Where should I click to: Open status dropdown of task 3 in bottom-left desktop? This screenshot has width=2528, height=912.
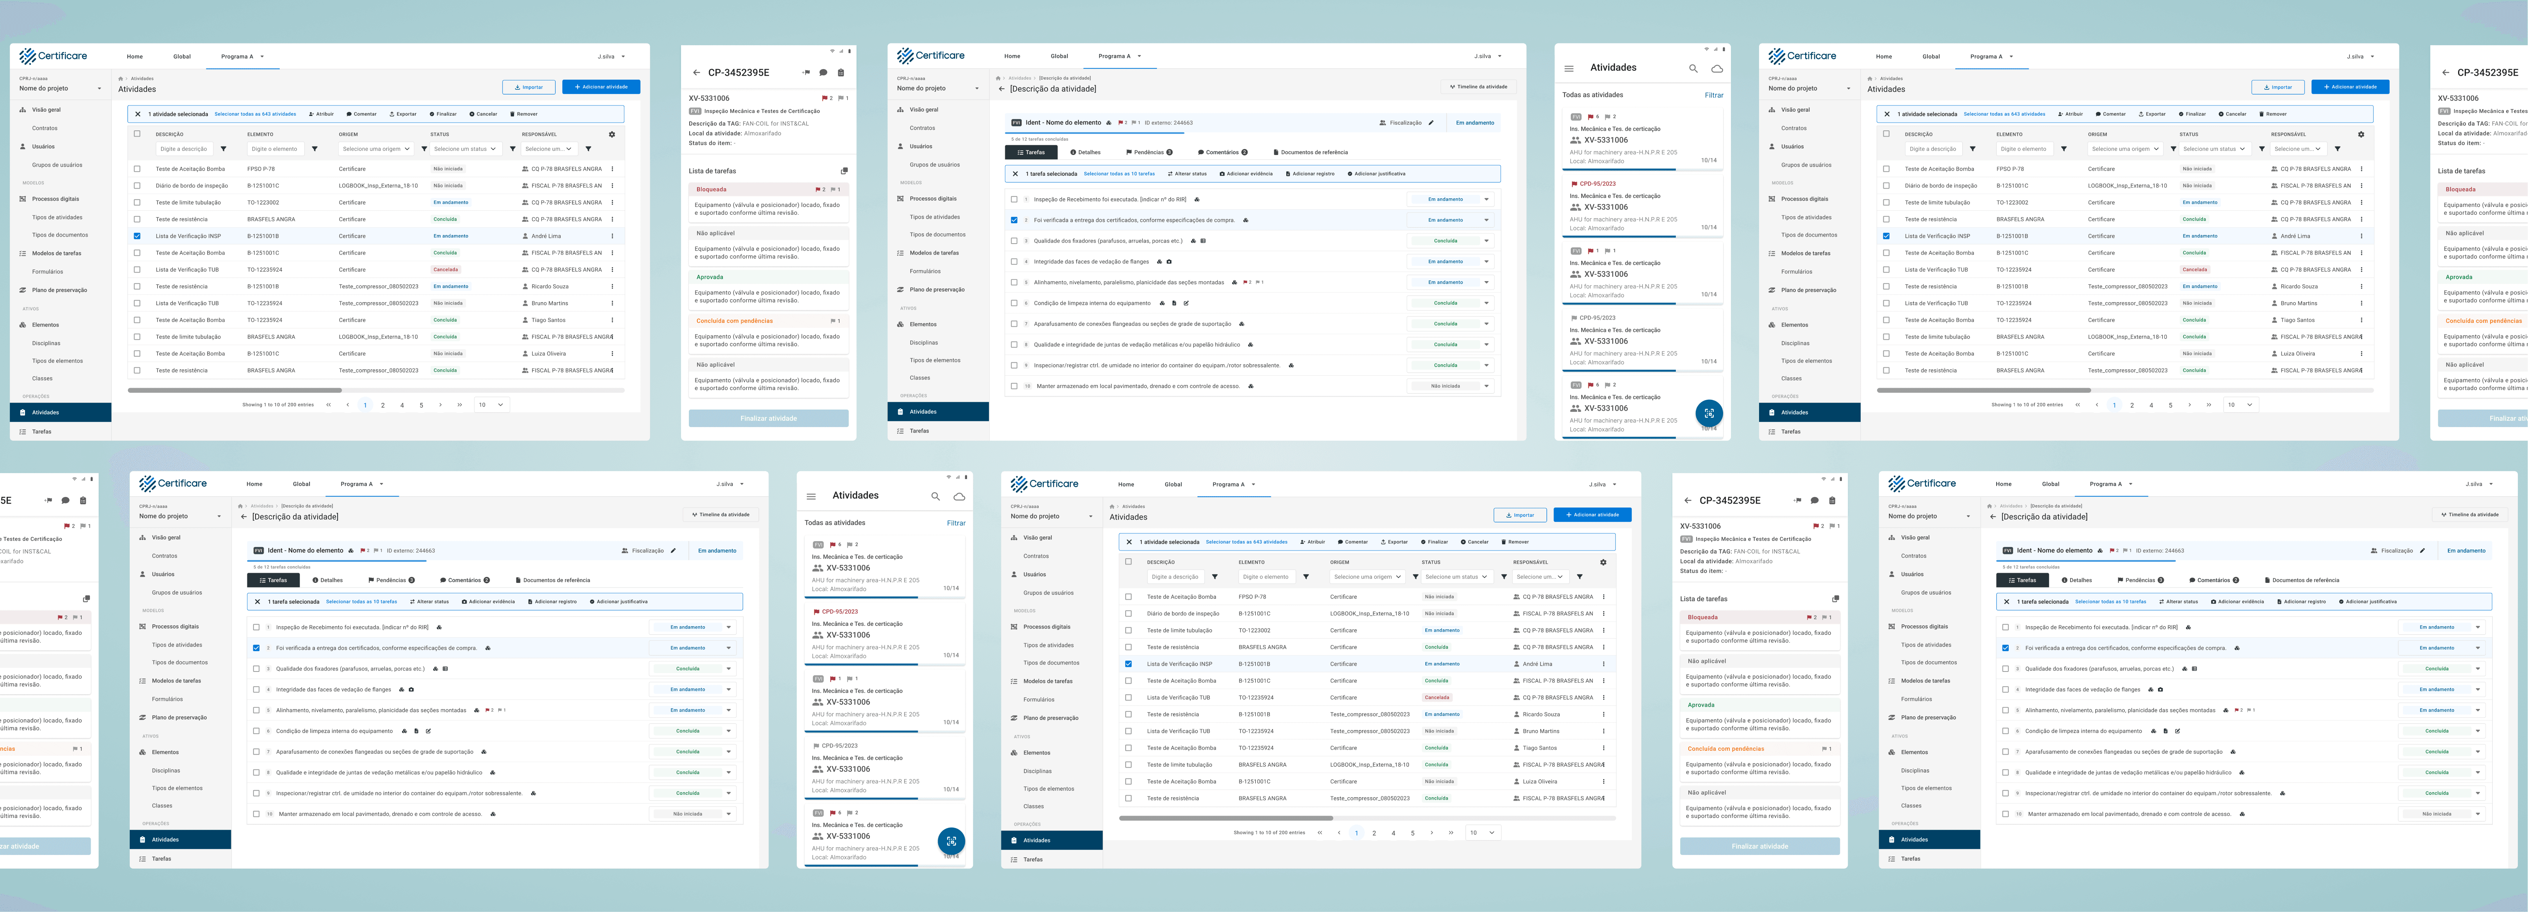[692, 669]
